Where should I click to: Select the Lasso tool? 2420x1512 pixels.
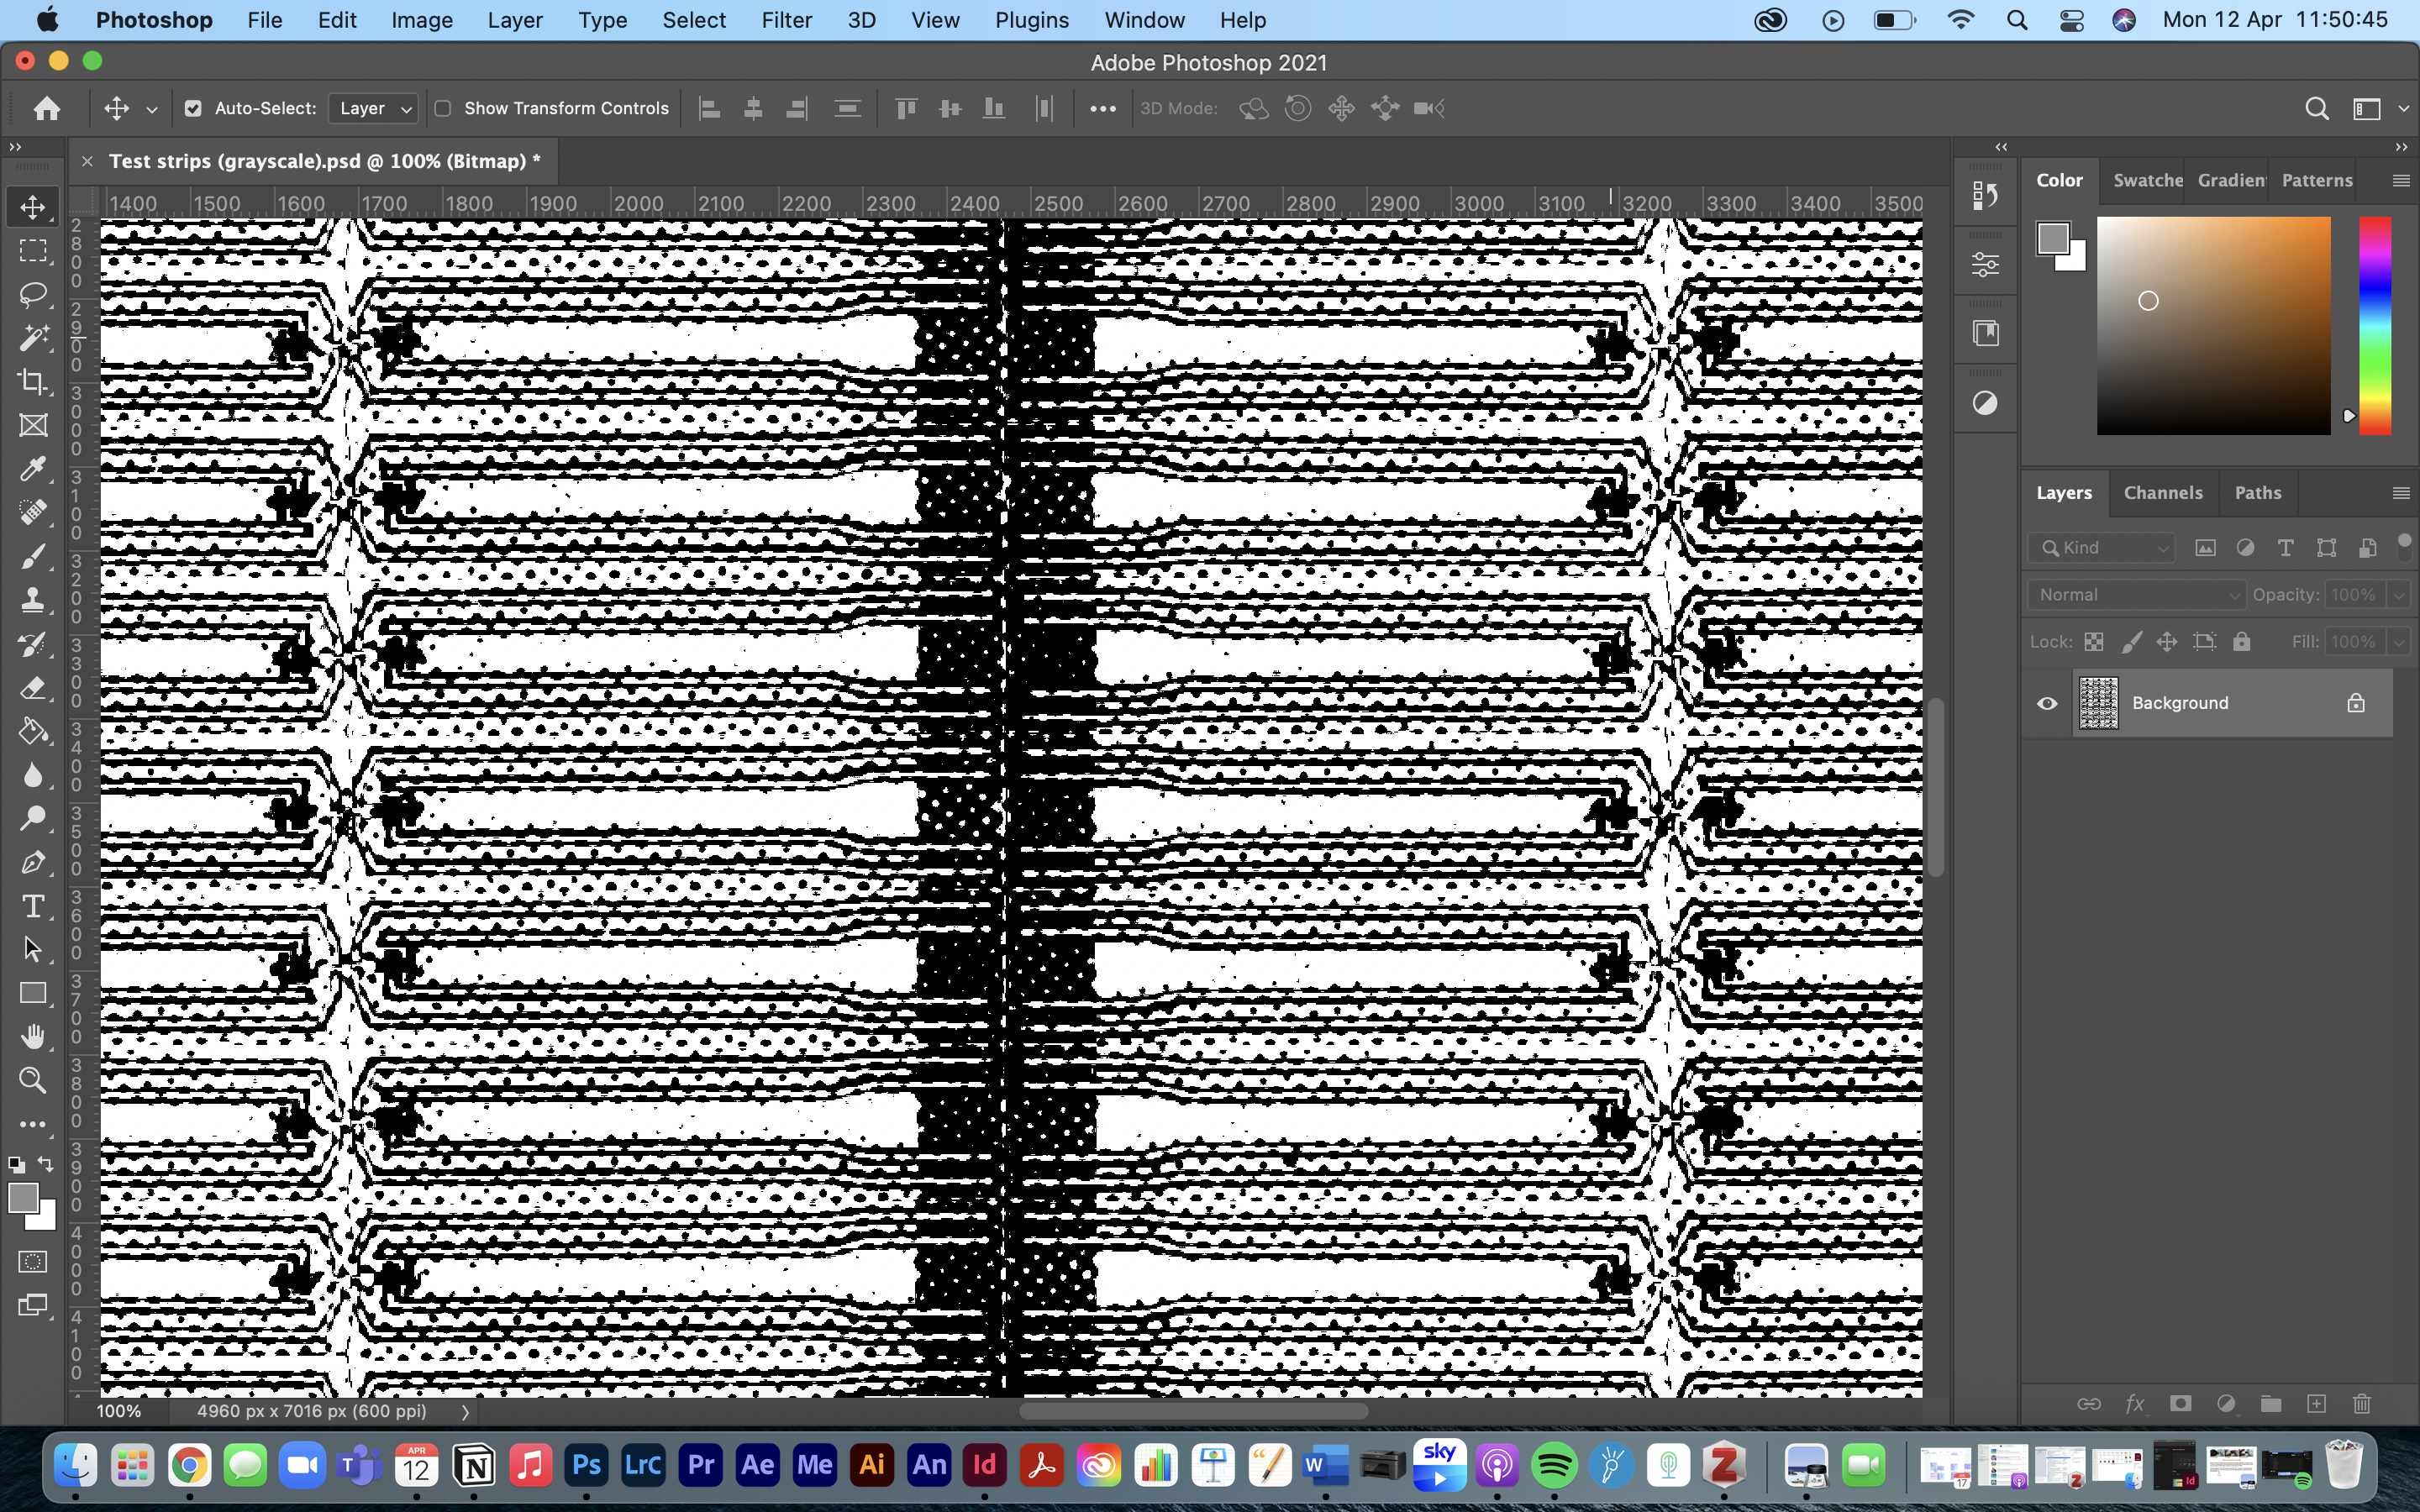pos(33,294)
